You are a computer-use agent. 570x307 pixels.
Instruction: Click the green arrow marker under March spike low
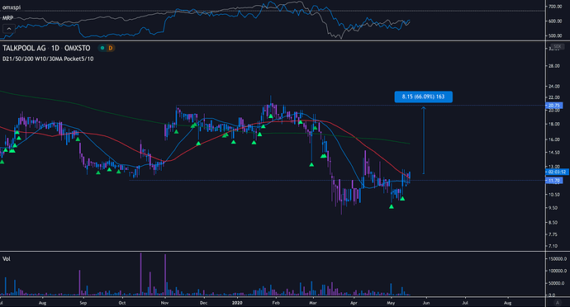tap(311, 165)
